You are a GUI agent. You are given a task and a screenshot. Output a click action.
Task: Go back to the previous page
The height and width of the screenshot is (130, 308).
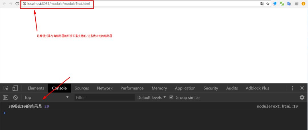pos(4,3)
